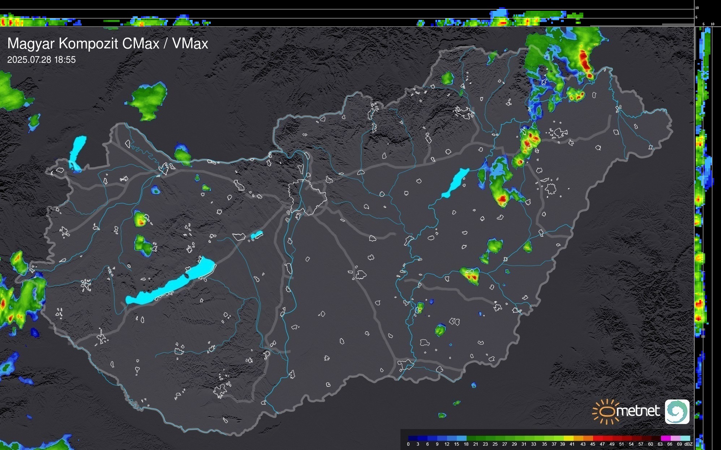Click the large green cell northwest of Hungary
721x450 pixels.
click(x=149, y=100)
